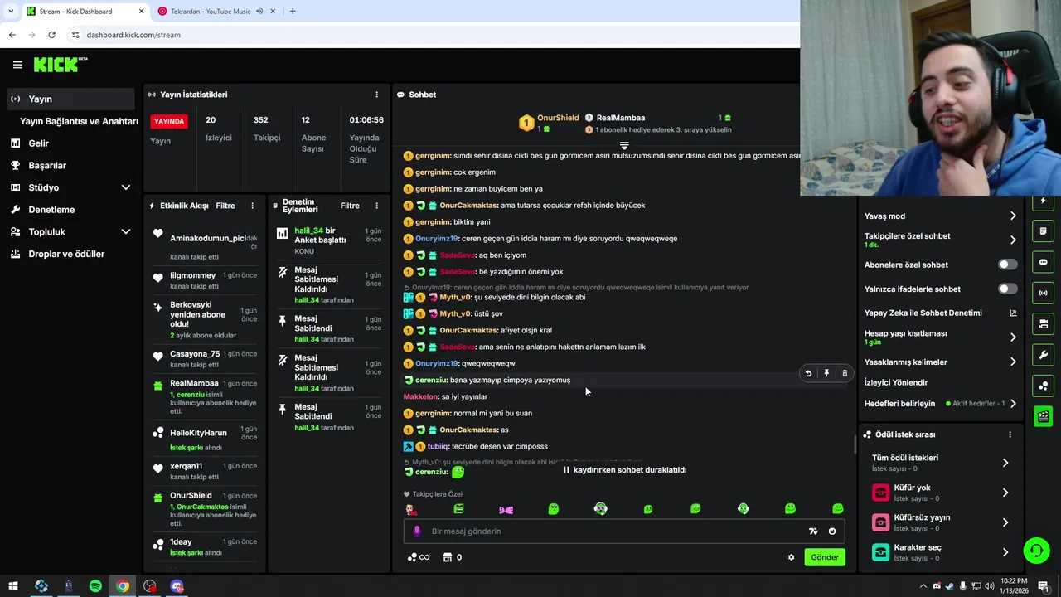Open Hesap yaşı kısıtlaması settings arrow
This screenshot has width=1061, height=597.
pos(1013,337)
